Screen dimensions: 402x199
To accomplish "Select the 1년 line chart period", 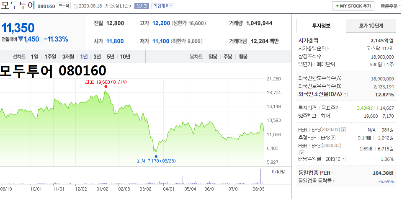I will (x=84, y=57).
